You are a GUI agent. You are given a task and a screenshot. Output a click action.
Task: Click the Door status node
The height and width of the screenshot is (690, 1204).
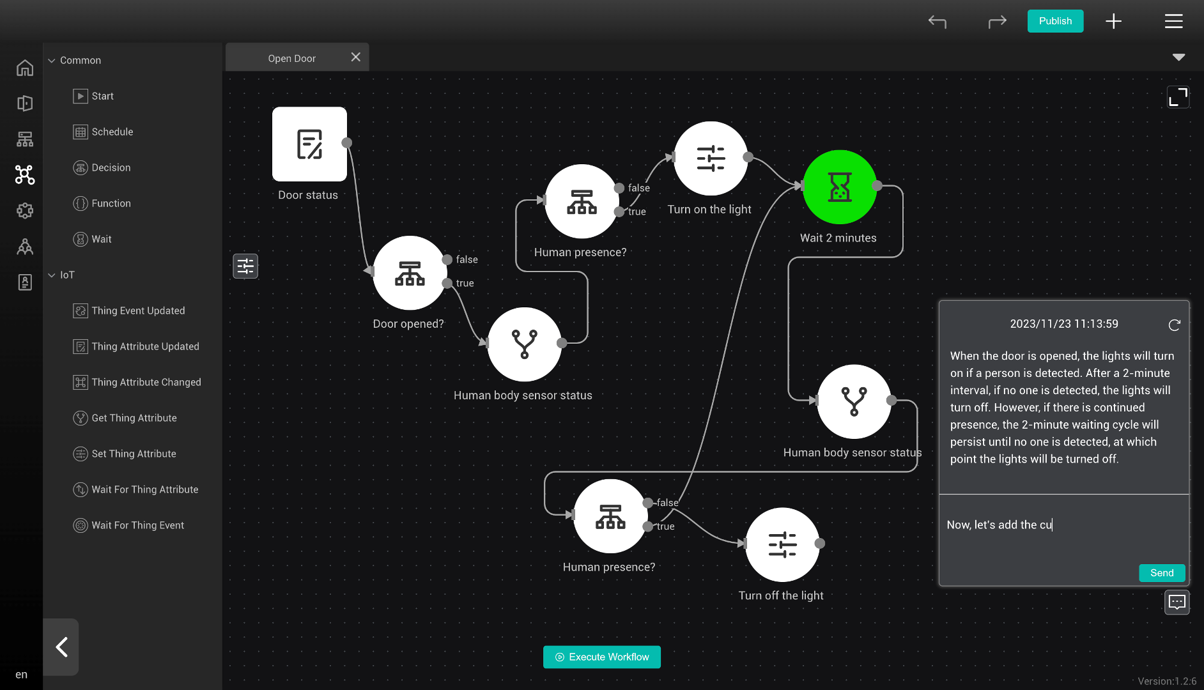point(309,144)
